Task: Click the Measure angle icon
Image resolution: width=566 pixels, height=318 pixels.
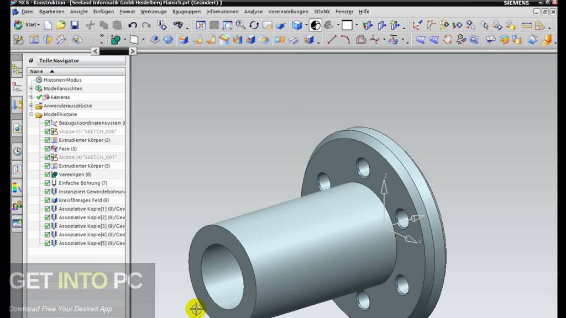Action: pos(540,25)
